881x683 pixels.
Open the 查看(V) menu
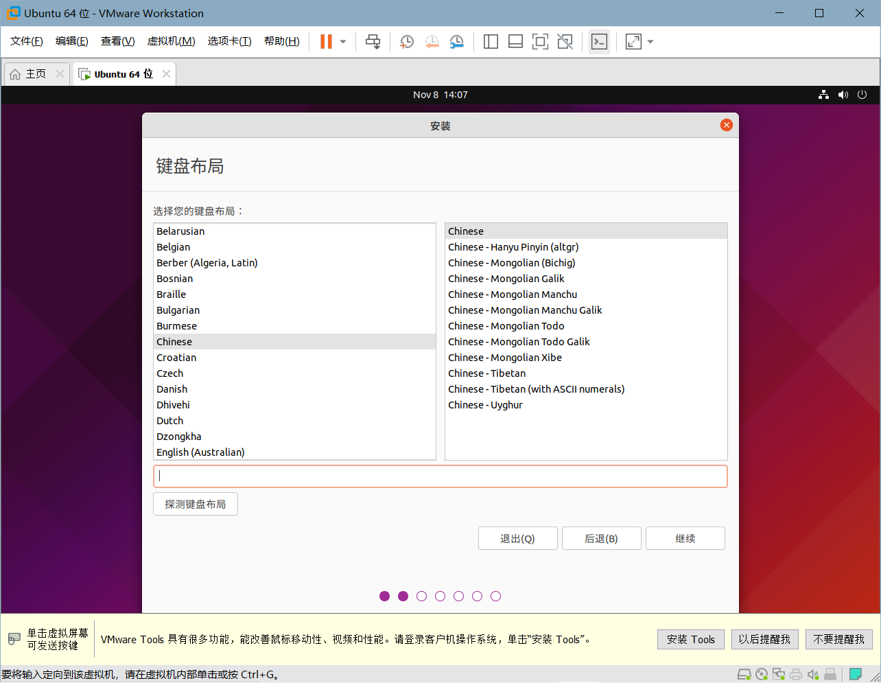coord(118,41)
